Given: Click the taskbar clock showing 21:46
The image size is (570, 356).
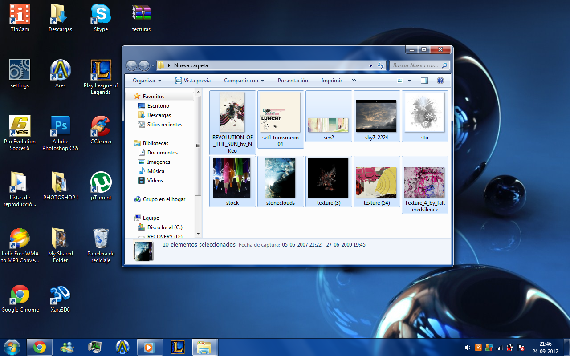Looking at the screenshot, I should 546,344.
